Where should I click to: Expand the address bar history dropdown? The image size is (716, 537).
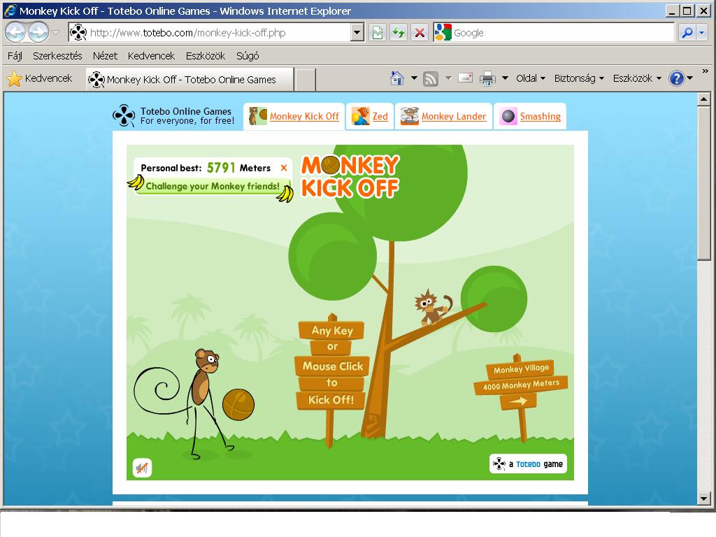tap(357, 32)
